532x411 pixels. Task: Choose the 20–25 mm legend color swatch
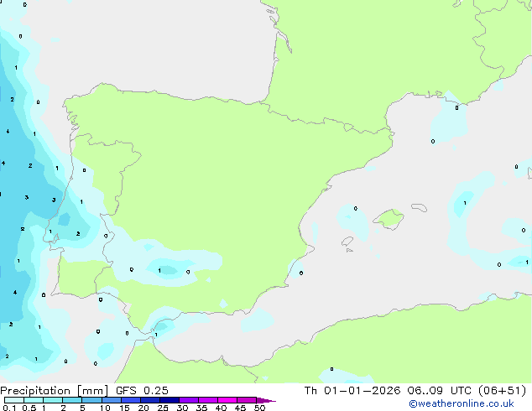tap(150, 400)
